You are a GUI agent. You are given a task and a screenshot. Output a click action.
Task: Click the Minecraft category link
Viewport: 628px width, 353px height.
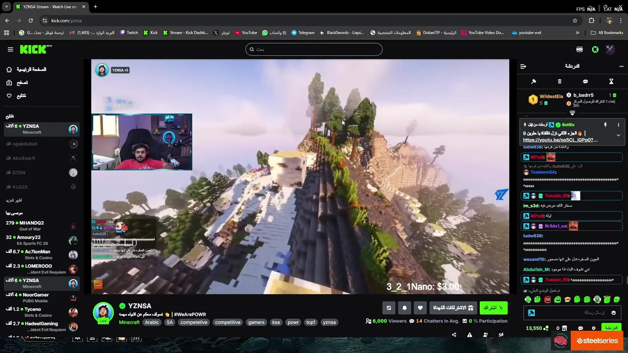(129, 323)
